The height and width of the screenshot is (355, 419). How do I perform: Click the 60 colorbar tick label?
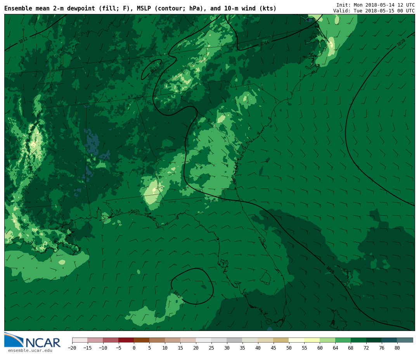(320, 348)
